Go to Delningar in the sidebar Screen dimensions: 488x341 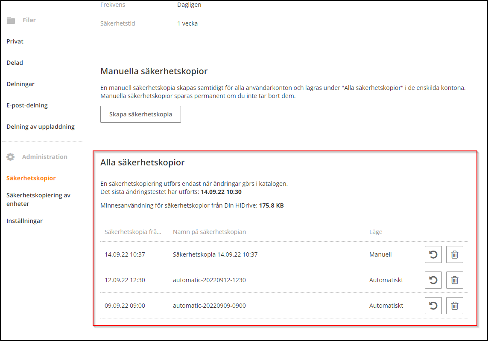pos(20,84)
